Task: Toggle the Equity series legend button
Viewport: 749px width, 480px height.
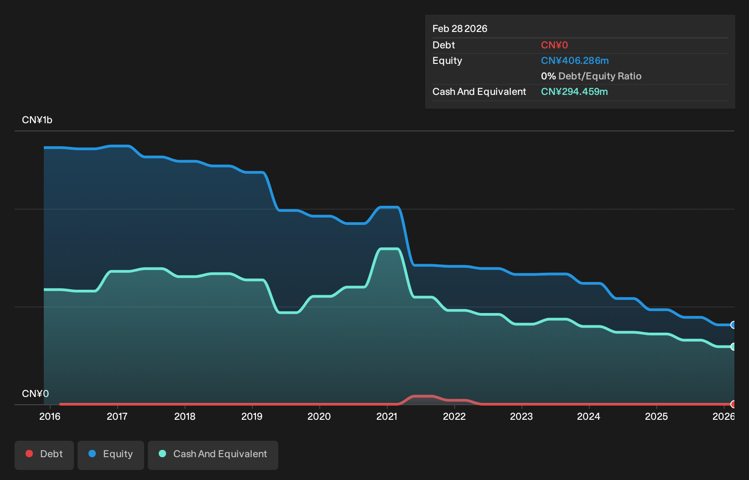Action: pyautogui.click(x=111, y=455)
